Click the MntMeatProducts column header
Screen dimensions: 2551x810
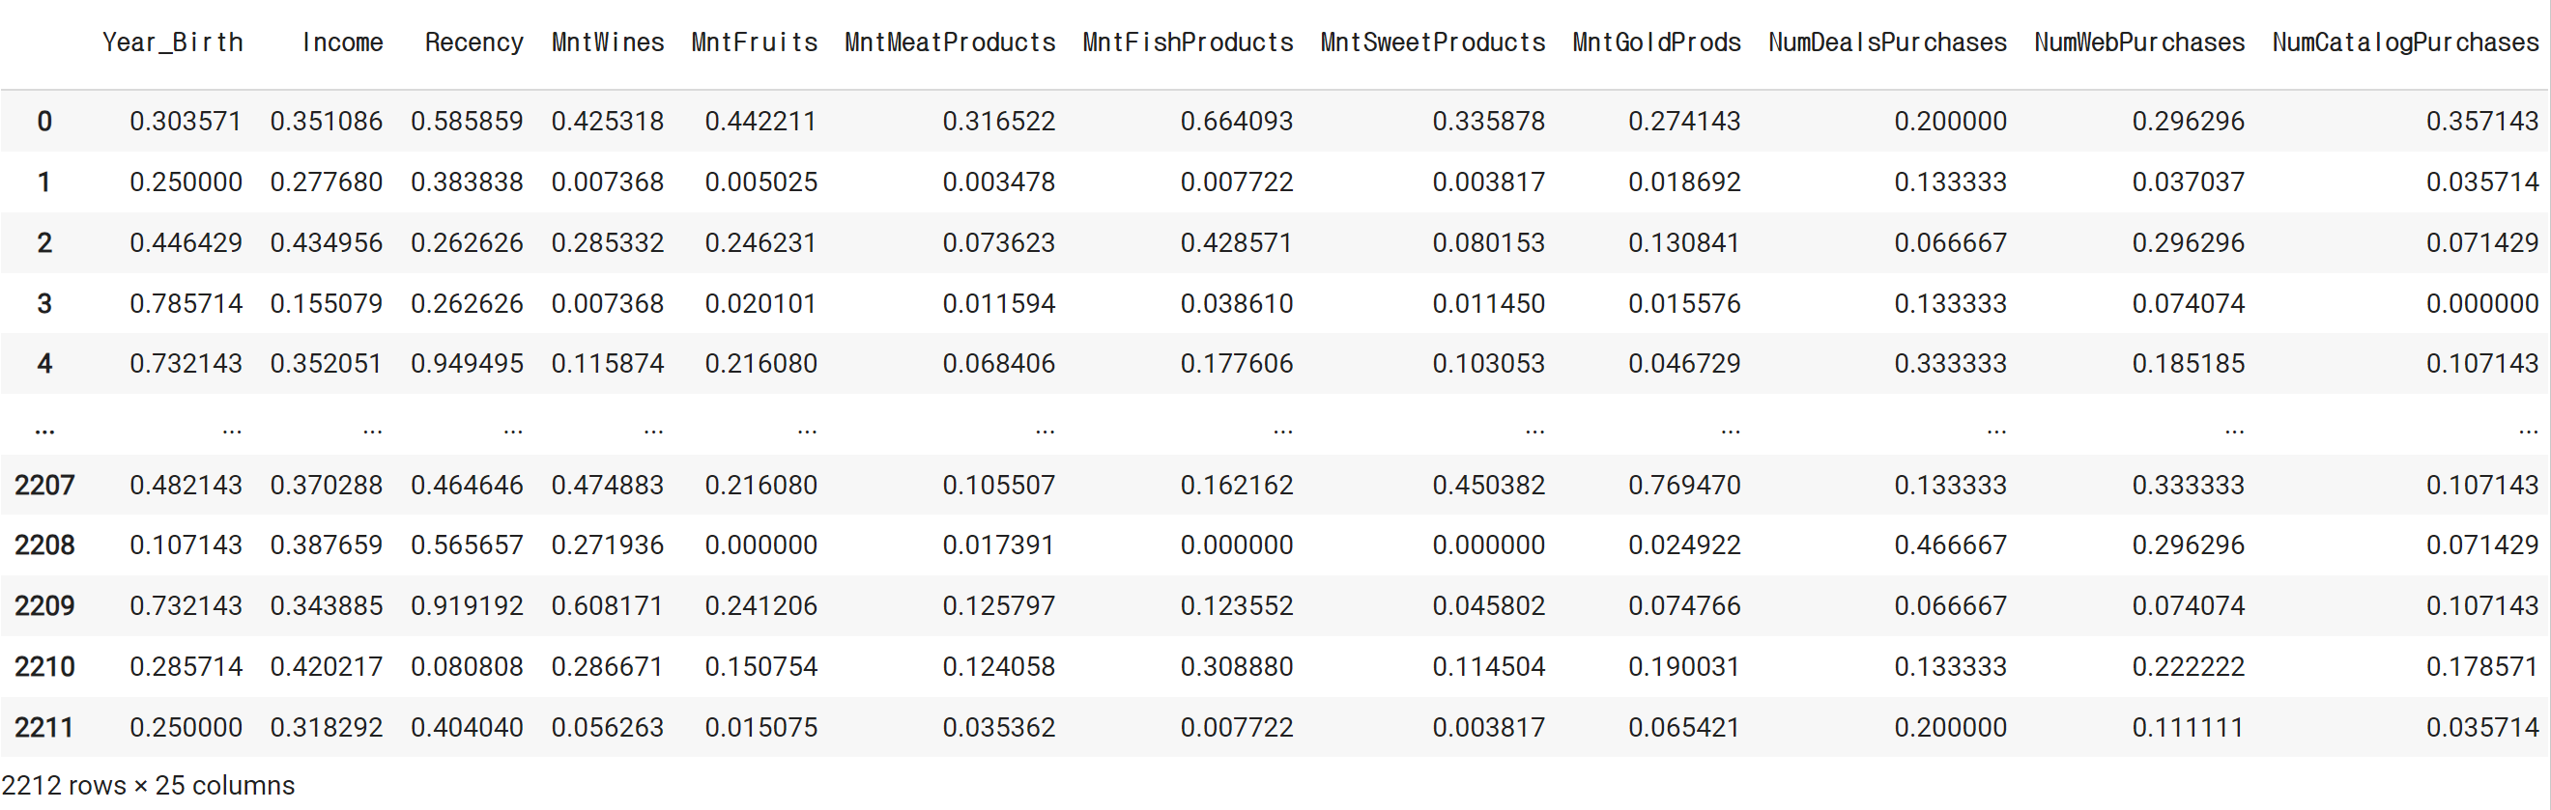[x=950, y=42]
